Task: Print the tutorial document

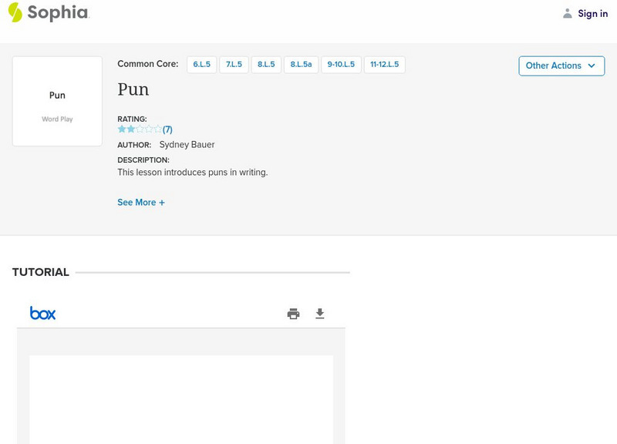Action: [x=293, y=314]
